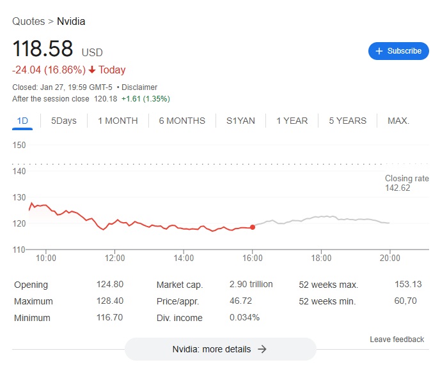Click the Market cap. 2.90 trillion value

click(x=251, y=284)
